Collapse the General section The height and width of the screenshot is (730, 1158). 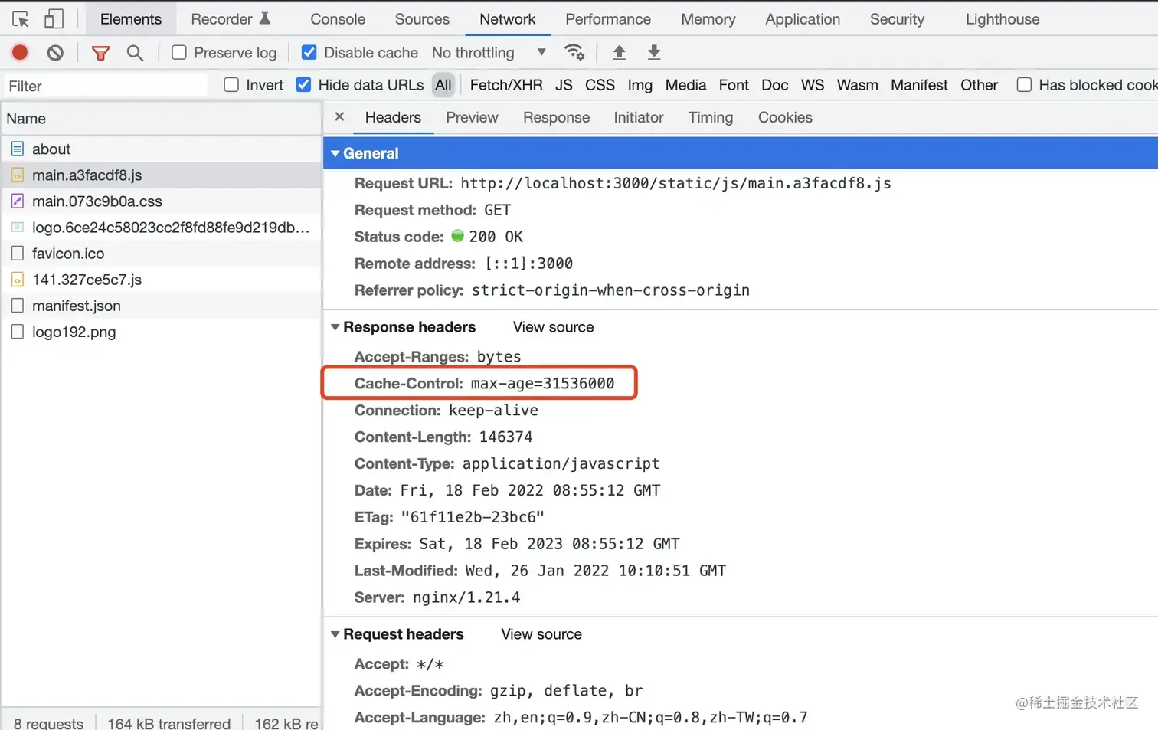[x=335, y=153]
